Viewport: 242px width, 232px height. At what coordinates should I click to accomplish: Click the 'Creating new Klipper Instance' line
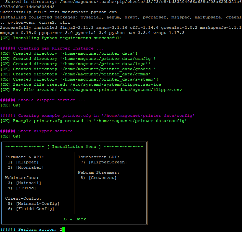tap(52, 48)
